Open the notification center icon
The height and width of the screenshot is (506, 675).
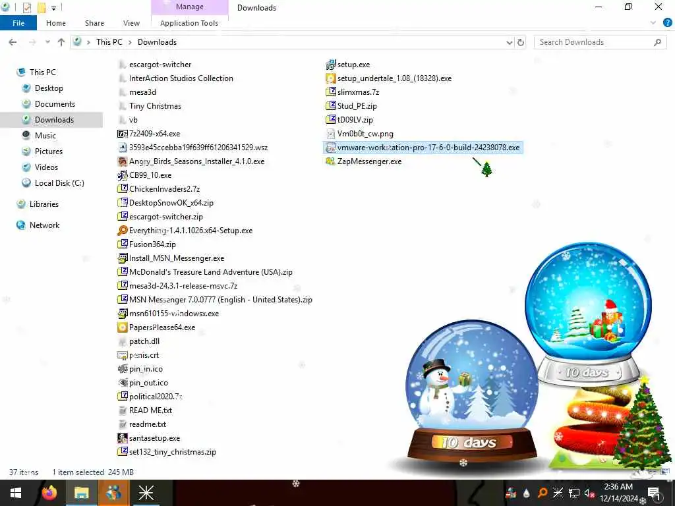[654, 493]
